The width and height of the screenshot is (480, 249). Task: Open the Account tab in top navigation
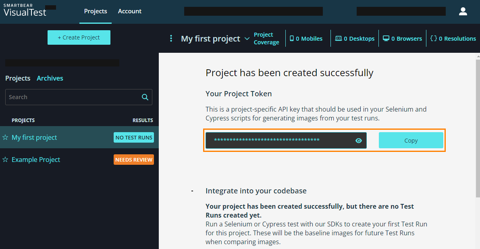coord(130,11)
